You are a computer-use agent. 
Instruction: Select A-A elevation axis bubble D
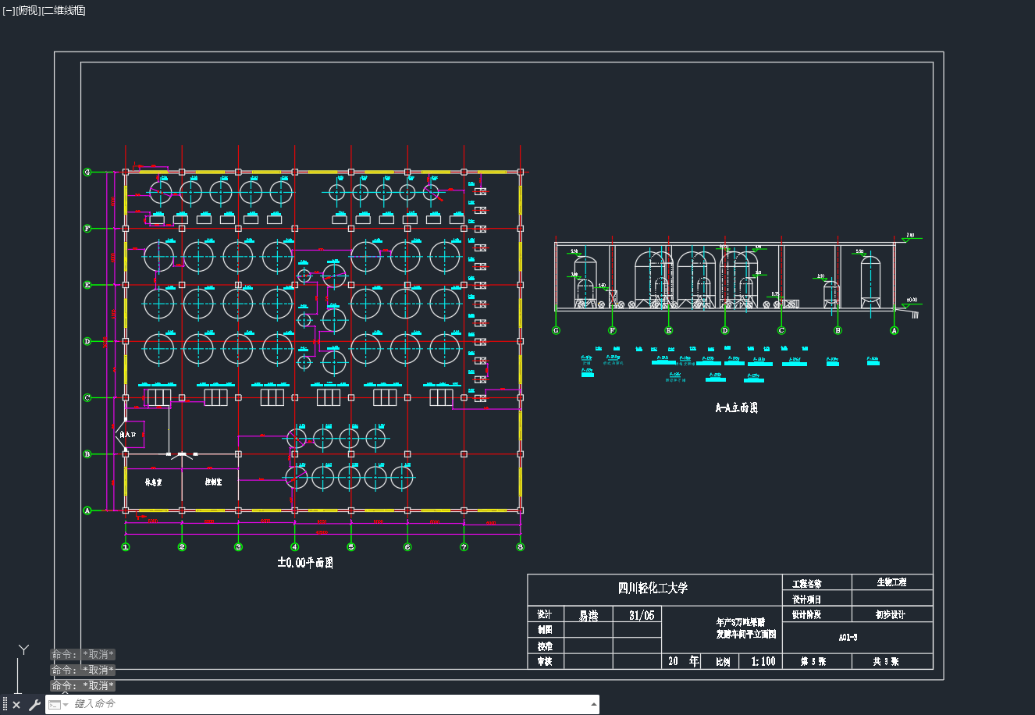tap(725, 330)
